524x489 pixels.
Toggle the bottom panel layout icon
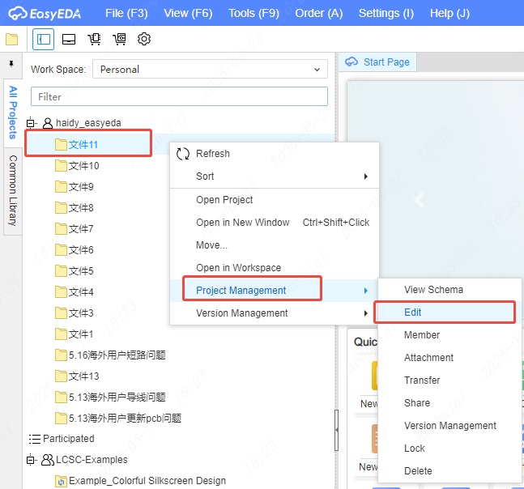point(69,39)
